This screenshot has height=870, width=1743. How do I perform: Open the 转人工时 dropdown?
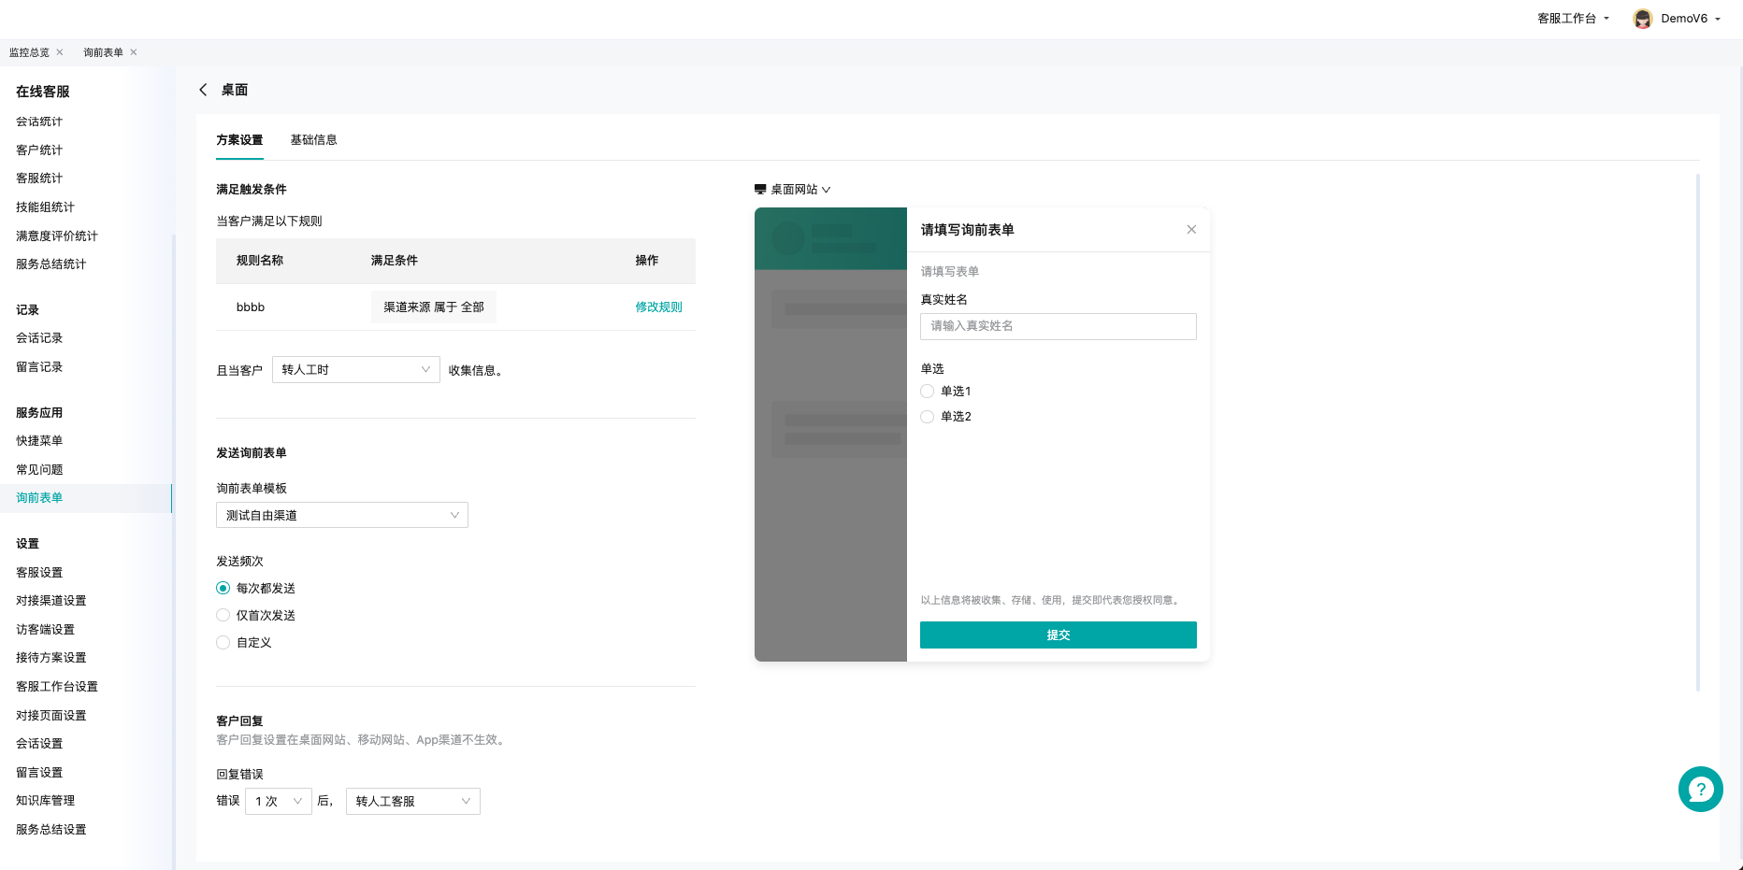pos(355,369)
